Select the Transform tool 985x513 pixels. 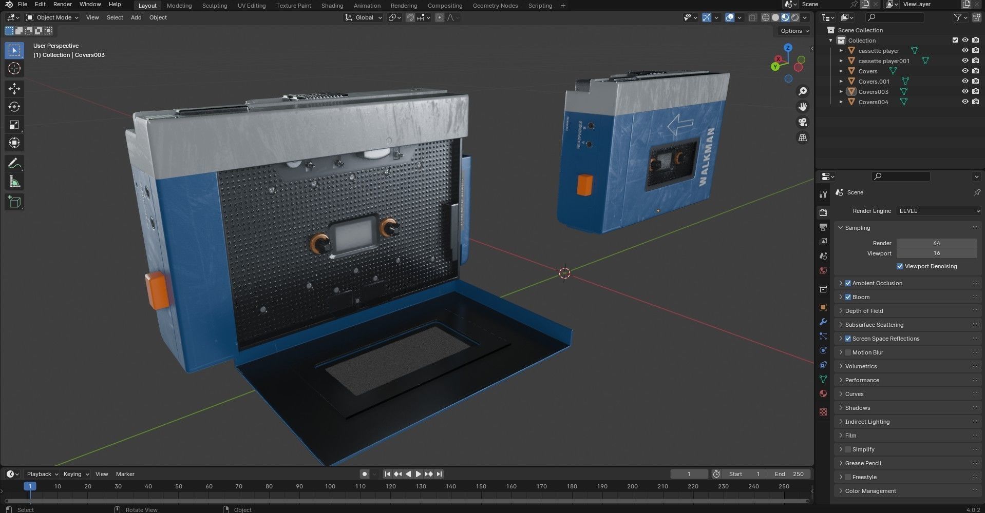(x=14, y=143)
